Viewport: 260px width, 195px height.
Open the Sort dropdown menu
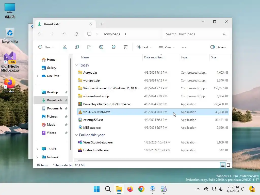tap(144, 47)
